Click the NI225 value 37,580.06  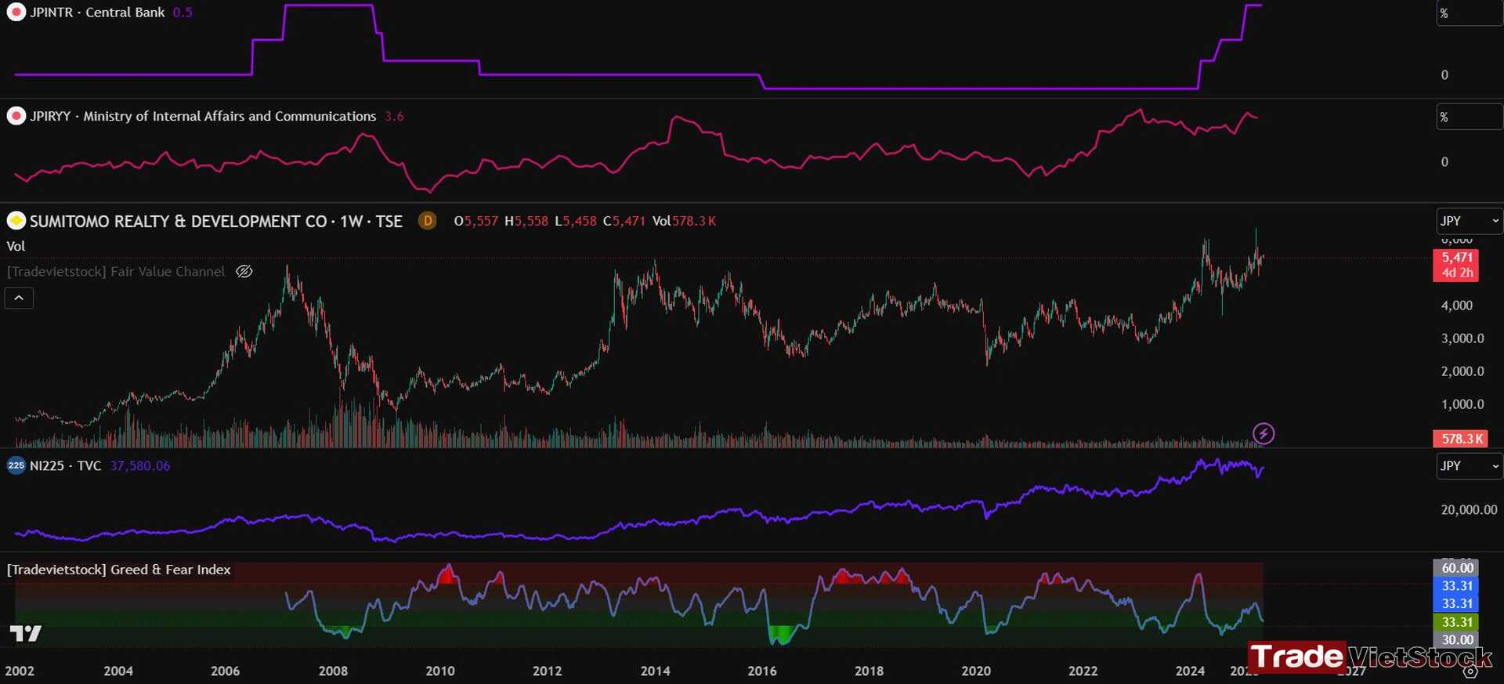(140, 465)
